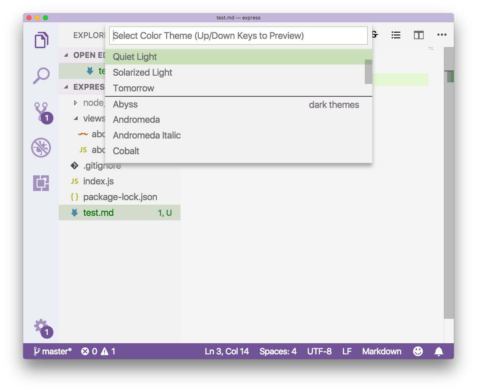
Task: Collapse the Open Editors section
Action: (66, 55)
